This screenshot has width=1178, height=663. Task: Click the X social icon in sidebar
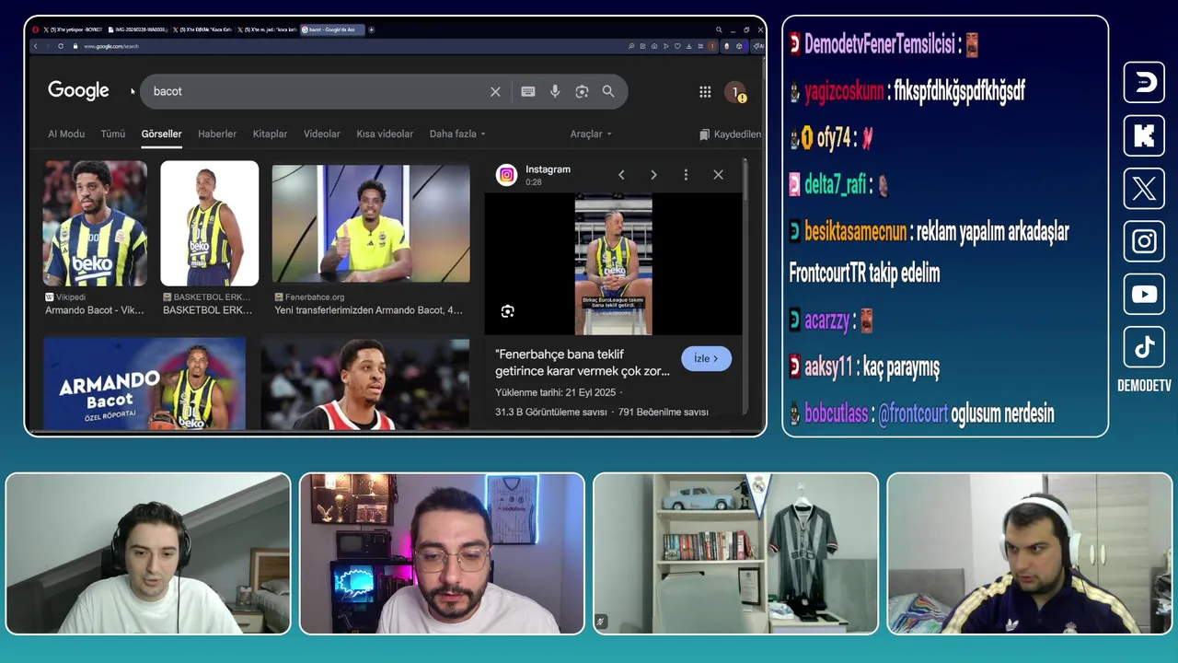[1144, 189]
